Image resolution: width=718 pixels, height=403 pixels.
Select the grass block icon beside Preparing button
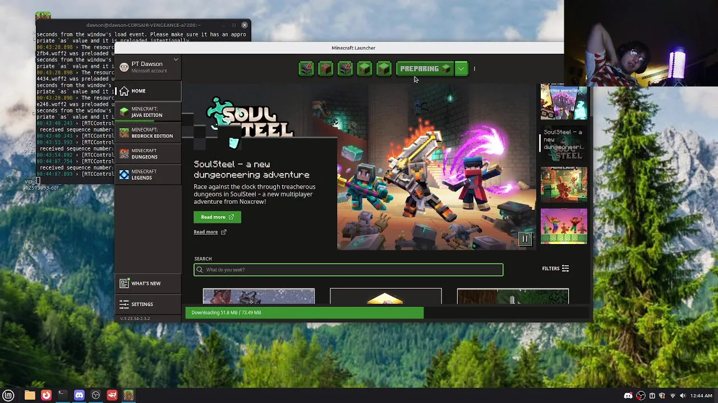pyautogui.click(x=384, y=69)
